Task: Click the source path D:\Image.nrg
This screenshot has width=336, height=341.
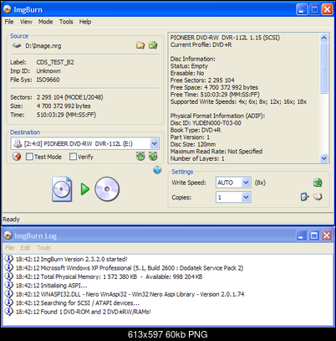Action: [x=43, y=46]
